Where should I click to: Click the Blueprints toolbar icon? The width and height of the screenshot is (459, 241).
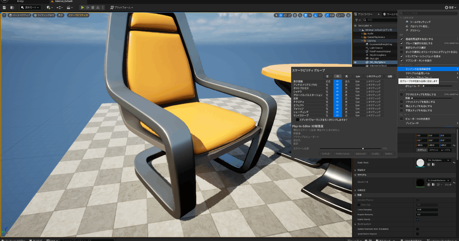pos(60,7)
